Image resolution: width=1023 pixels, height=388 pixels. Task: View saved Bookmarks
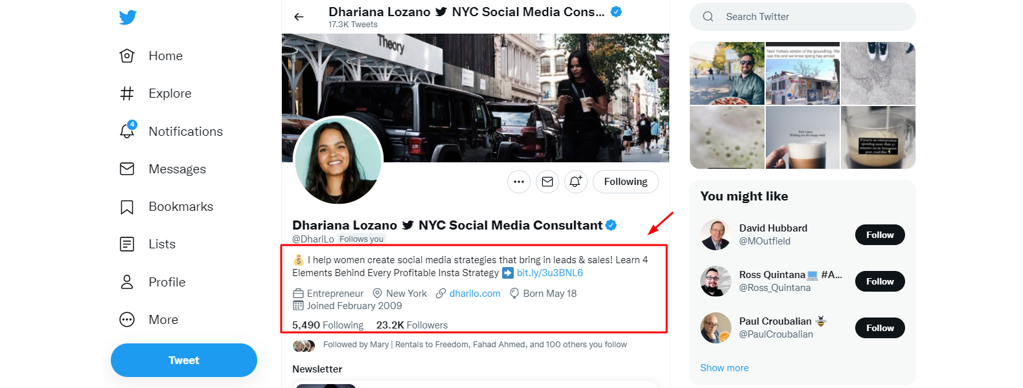[x=181, y=206]
